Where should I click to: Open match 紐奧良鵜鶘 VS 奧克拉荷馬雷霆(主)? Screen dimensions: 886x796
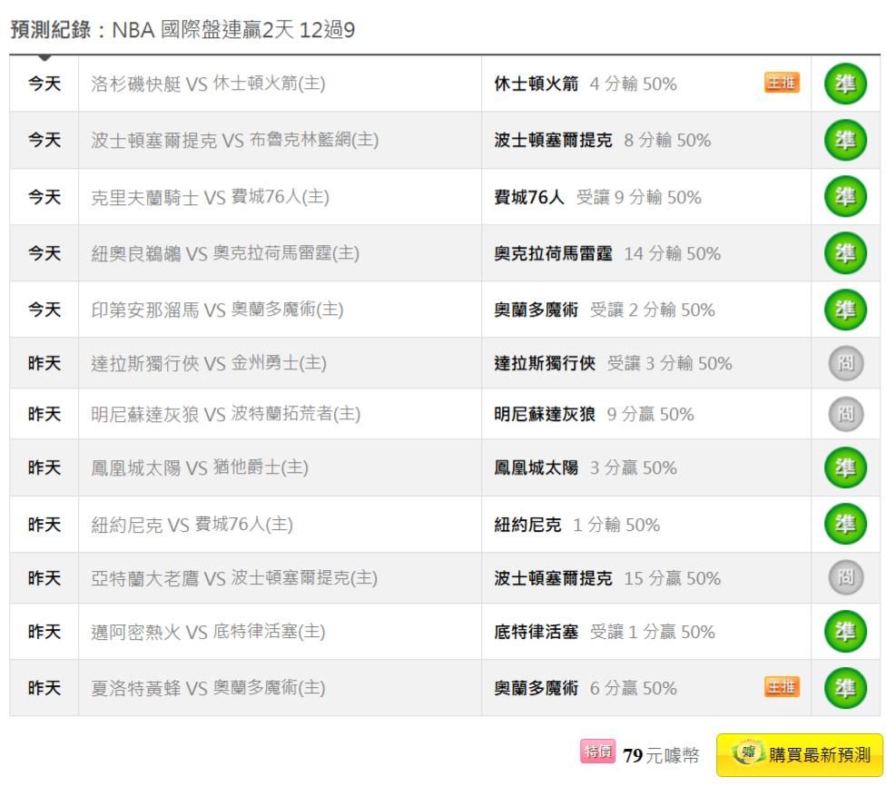(x=225, y=253)
